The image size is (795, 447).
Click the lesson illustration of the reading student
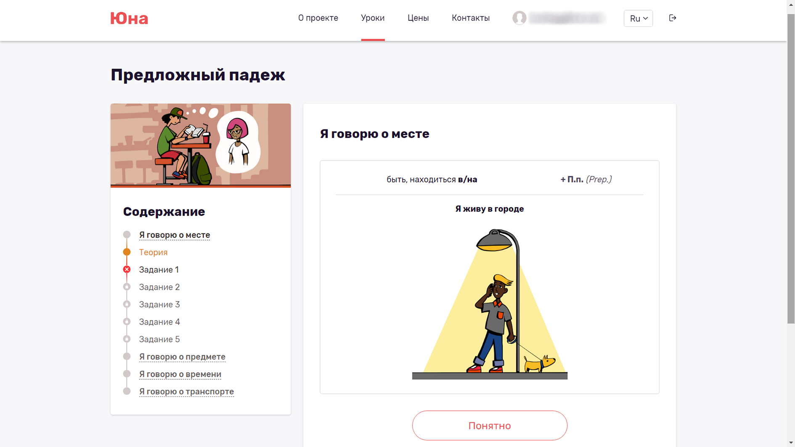click(x=200, y=145)
